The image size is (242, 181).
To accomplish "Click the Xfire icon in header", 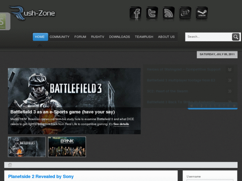I will [185, 13].
